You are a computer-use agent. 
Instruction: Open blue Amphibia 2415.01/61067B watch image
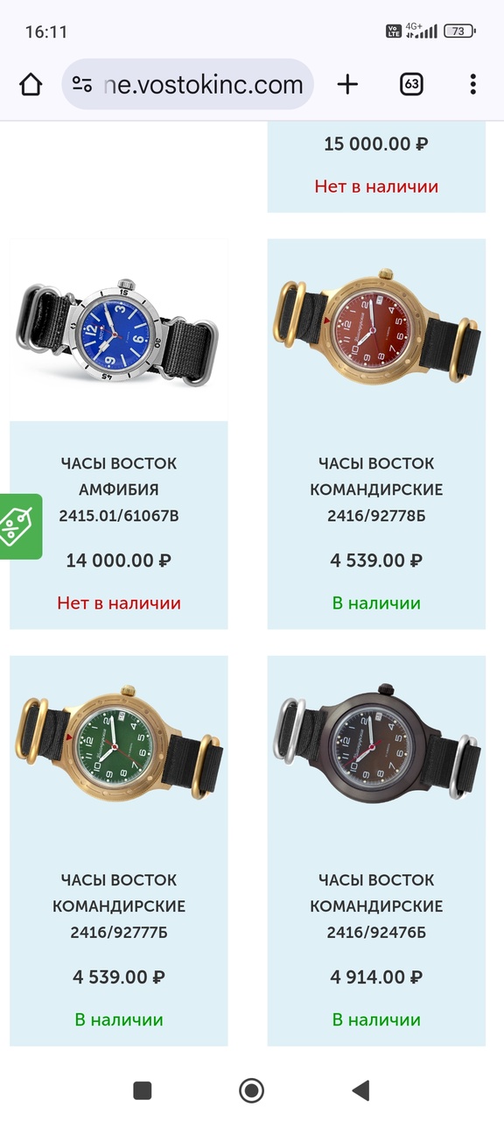[118, 330]
